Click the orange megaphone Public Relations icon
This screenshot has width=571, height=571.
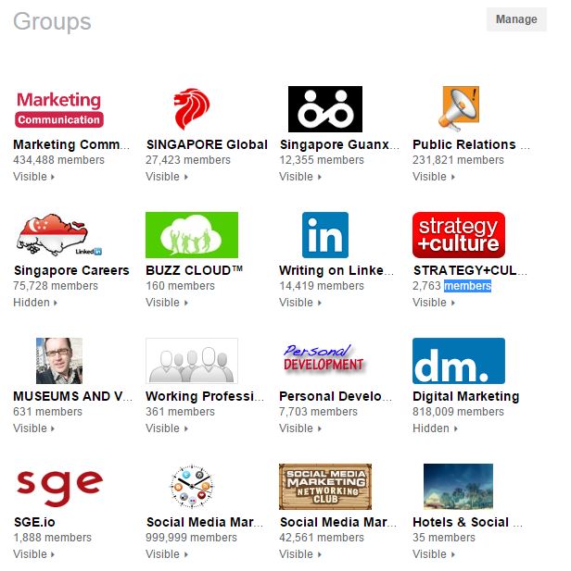coord(459,109)
